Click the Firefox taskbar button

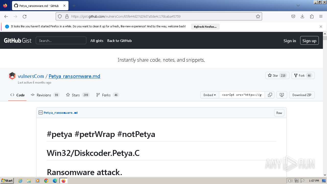(63, 181)
